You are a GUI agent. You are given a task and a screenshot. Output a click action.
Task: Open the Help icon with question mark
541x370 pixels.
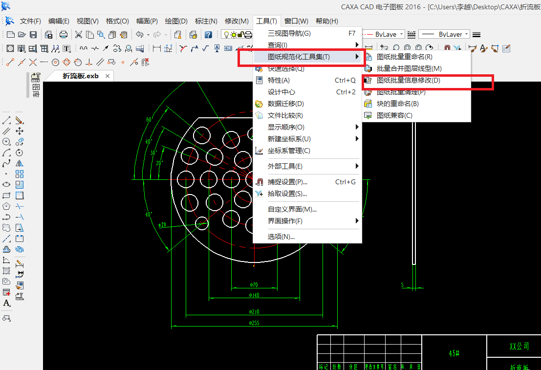click(x=209, y=34)
